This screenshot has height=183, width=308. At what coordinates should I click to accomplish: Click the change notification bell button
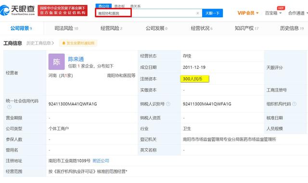[x=78, y=43]
